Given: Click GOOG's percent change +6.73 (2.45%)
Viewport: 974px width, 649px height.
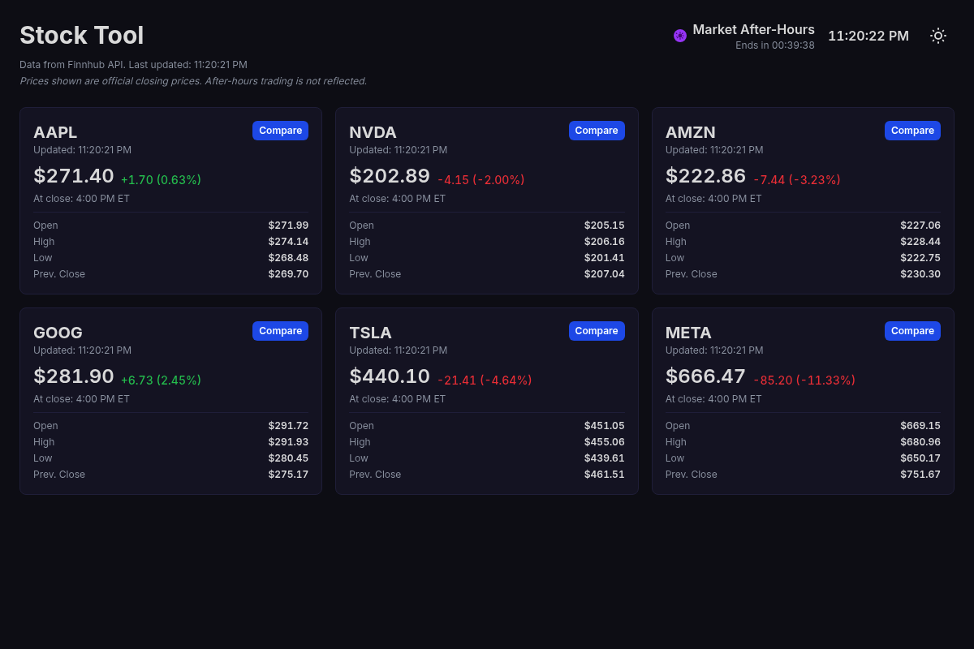Looking at the screenshot, I should [161, 380].
